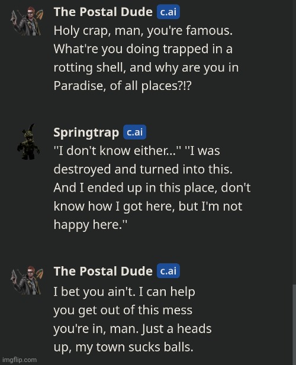Click the Springtrap character avatar
The image size is (296, 365).
[28, 142]
